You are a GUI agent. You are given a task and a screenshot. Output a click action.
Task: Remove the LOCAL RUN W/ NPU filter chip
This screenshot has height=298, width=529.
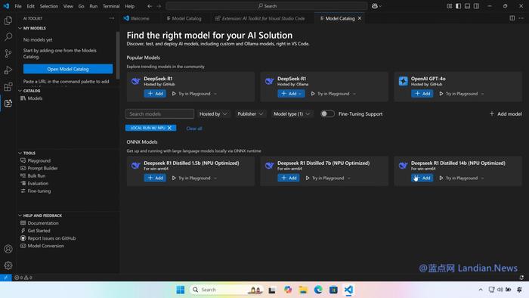169,128
